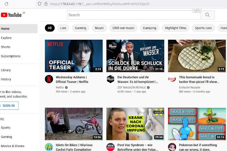This screenshot has height=151, width=227.
Task: Open the Pokemon but if something title
Action: tap(198, 147)
